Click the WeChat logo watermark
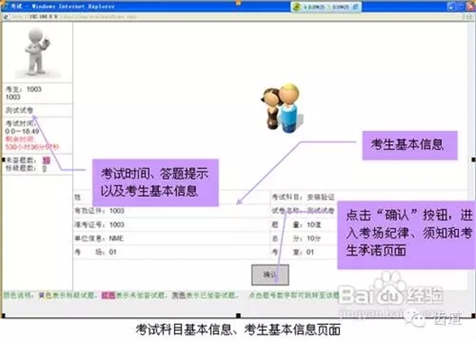Screen dimensions: 476x341 tap(416, 318)
